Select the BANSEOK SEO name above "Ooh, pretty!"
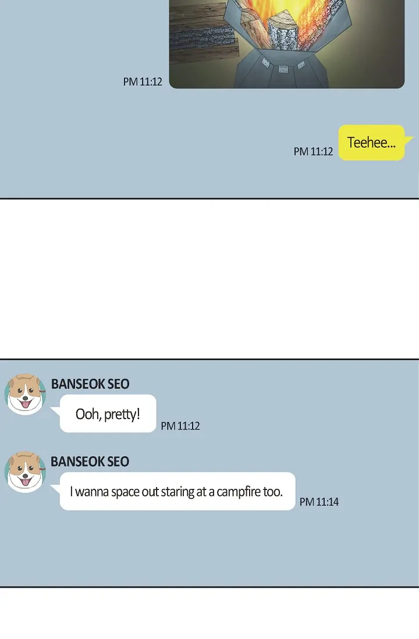 (x=90, y=384)
